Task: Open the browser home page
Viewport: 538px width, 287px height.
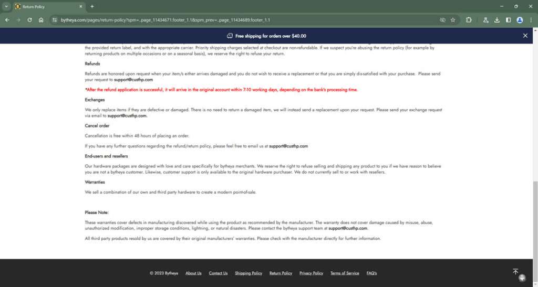Action: click(41, 20)
